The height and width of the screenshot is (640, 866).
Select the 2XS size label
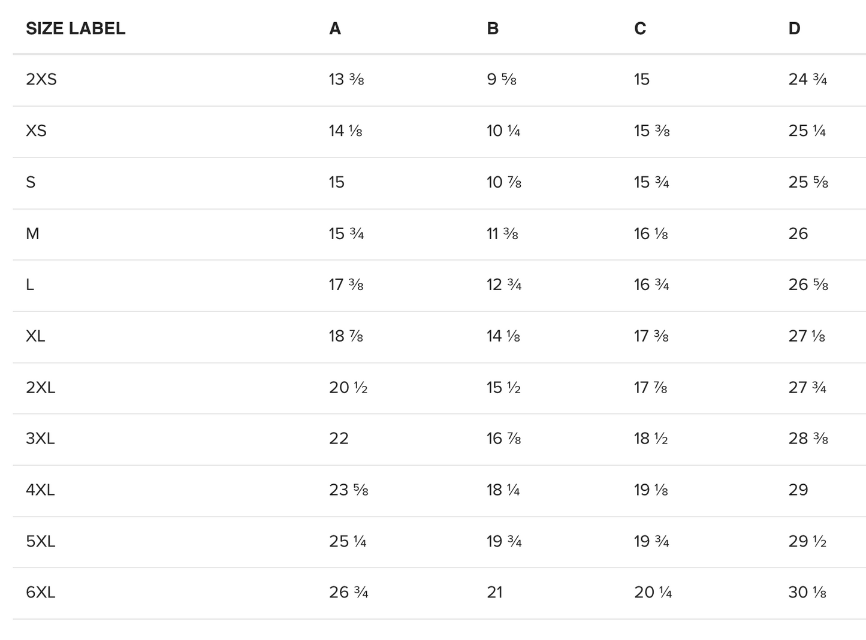(41, 79)
